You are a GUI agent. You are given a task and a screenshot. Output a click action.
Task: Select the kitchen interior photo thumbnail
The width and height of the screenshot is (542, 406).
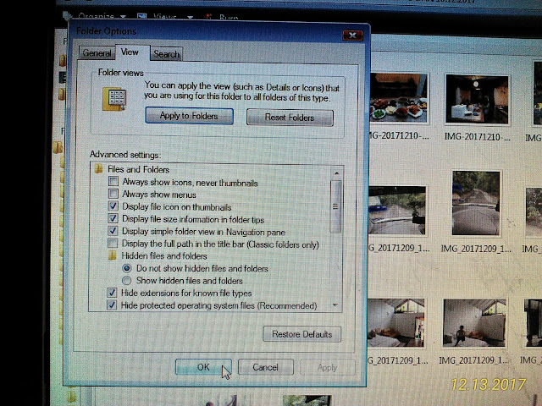(477, 99)
